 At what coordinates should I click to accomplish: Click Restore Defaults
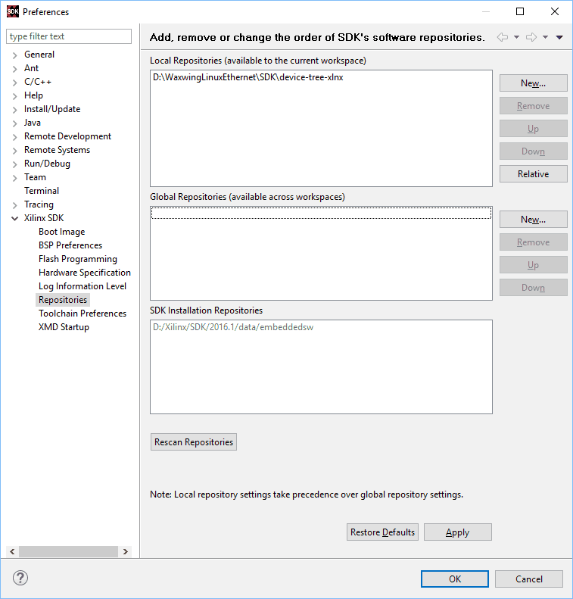click(382, 532)
